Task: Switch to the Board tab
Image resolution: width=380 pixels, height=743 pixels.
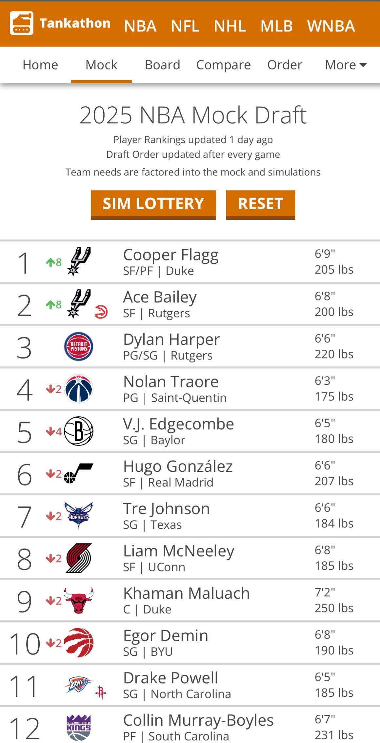Action: click(x=162, y=65)
